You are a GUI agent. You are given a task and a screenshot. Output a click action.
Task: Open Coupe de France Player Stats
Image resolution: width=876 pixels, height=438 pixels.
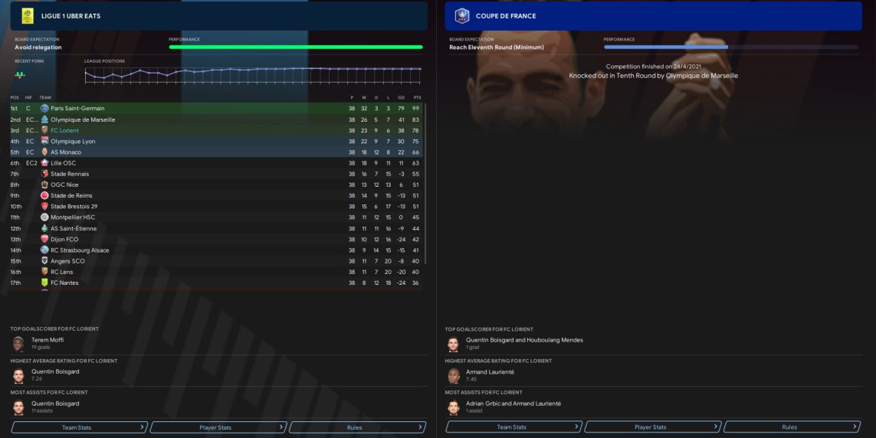pos(653,427)
